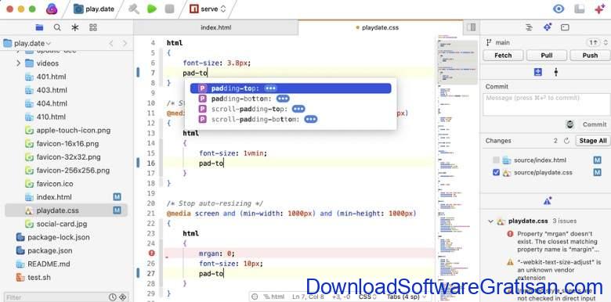Click the eye preview icon in toolbar

tap(559, 9)
